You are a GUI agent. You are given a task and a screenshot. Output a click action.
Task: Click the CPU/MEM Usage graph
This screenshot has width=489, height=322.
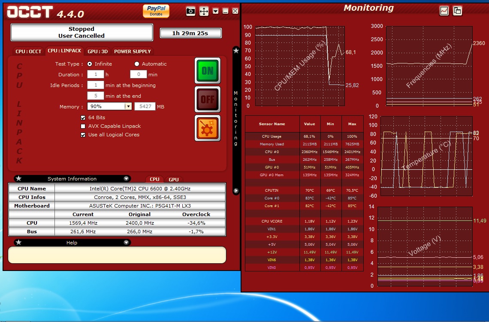click(x=300, y=66)
